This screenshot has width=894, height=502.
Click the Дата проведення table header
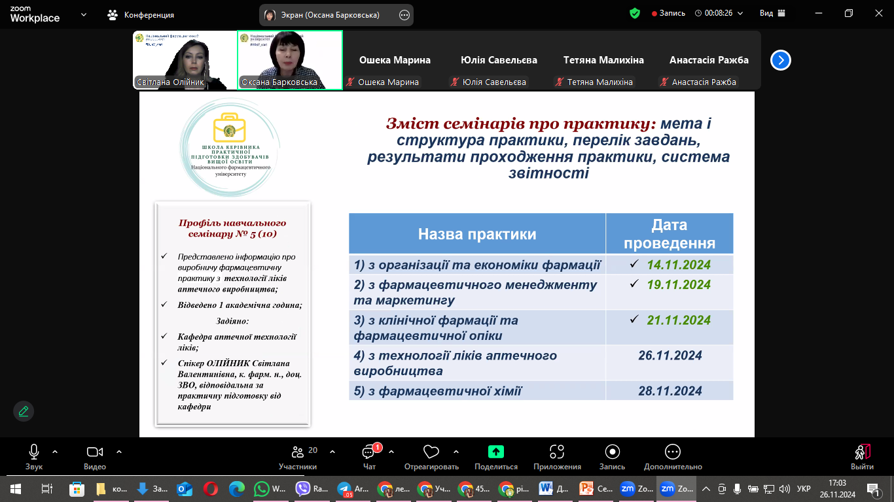670,234
